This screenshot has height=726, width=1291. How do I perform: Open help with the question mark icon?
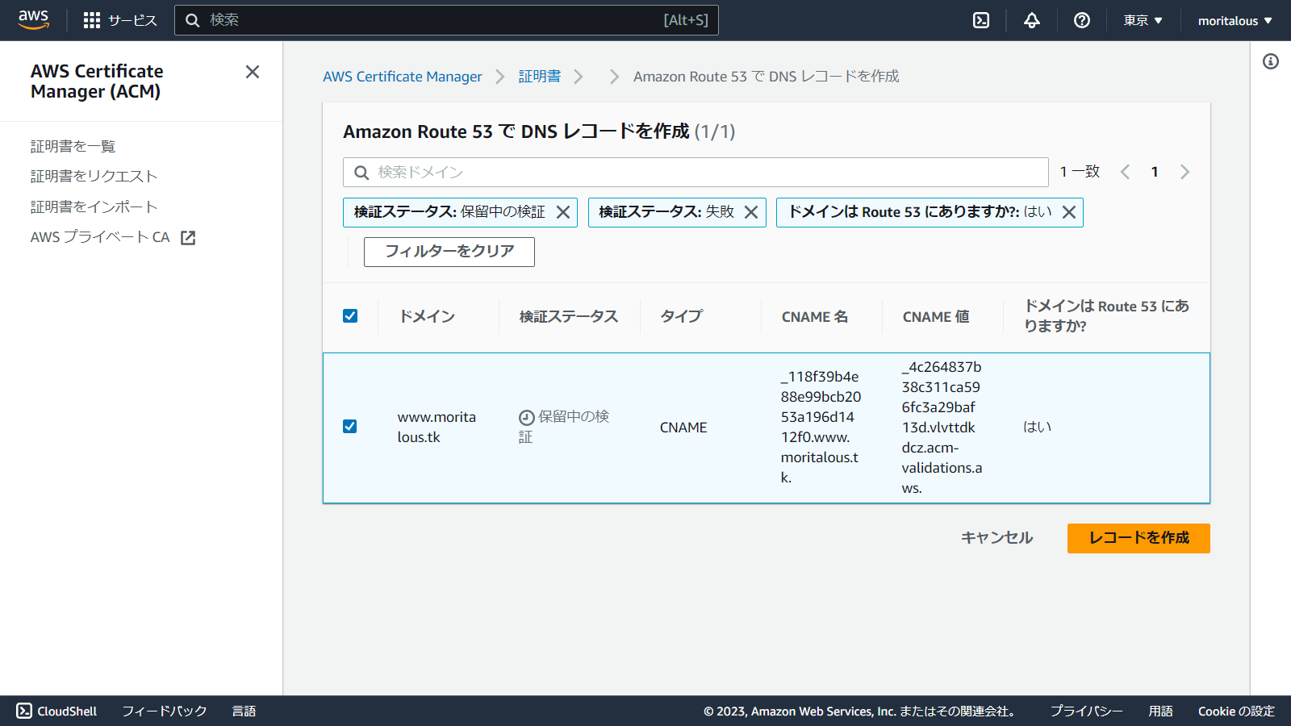[1081, 20]
